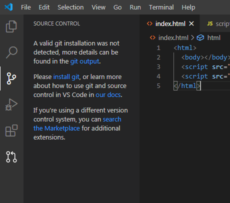Open the Edit menu
The width and height of the screenshot is (230, 203).
click(x=44, y=7)
